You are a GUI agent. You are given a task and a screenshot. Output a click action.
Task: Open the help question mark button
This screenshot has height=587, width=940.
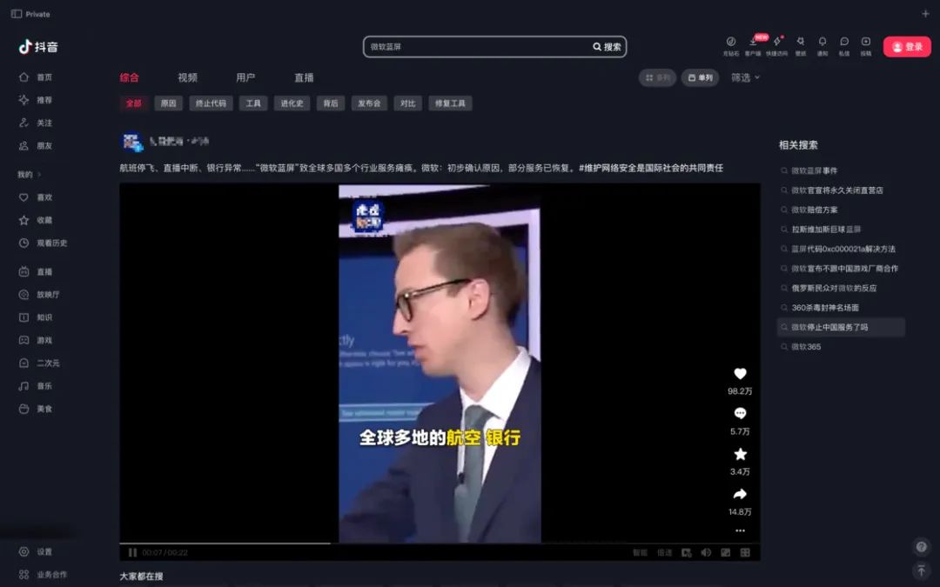pyautogui.click(x=922, y=546)
